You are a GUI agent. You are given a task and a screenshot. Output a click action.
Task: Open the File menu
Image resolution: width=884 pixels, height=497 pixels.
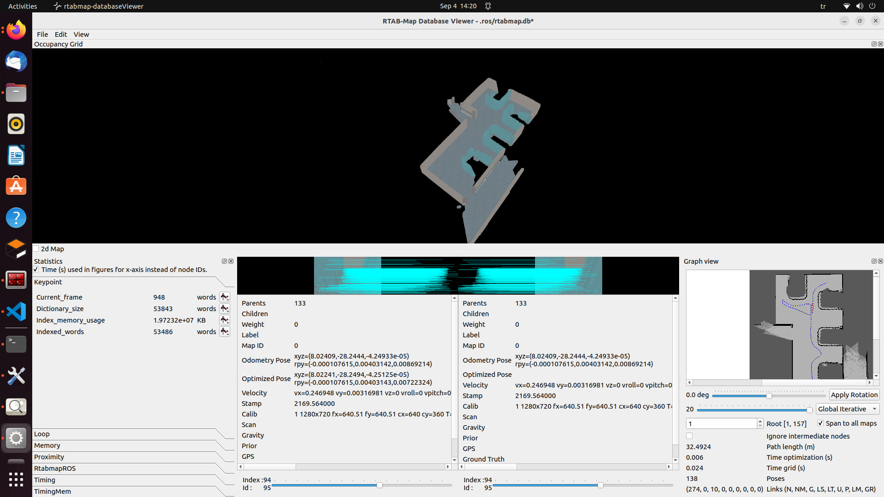point(42,34)
